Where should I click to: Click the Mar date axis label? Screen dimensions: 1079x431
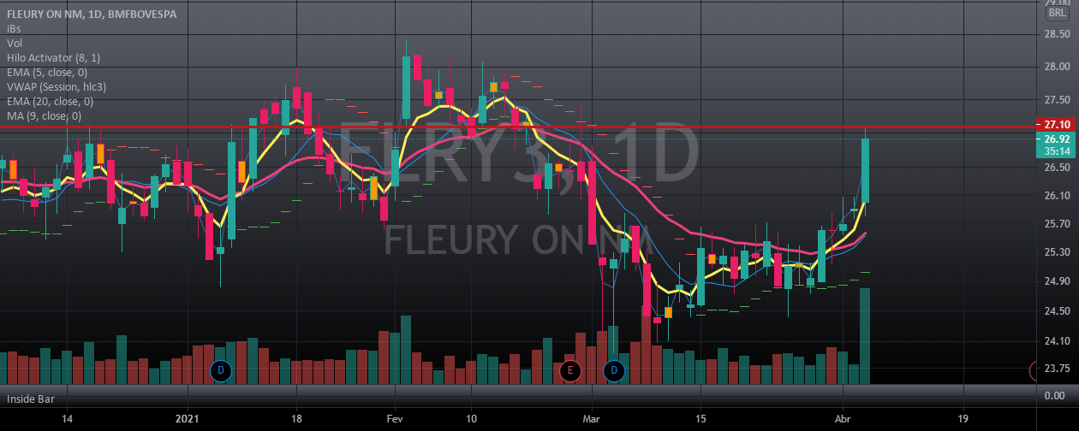pos(592,420)
